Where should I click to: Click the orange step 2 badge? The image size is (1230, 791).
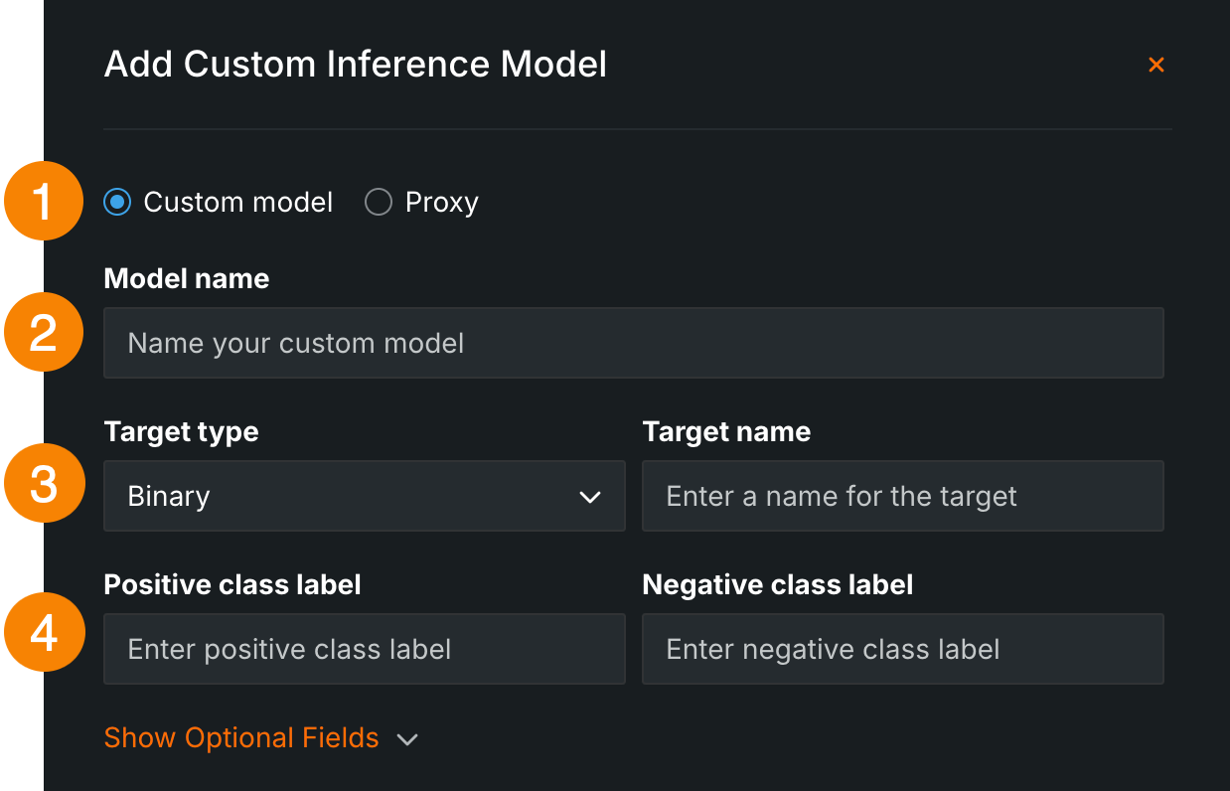pyautogui.click(x=44, y=333)
